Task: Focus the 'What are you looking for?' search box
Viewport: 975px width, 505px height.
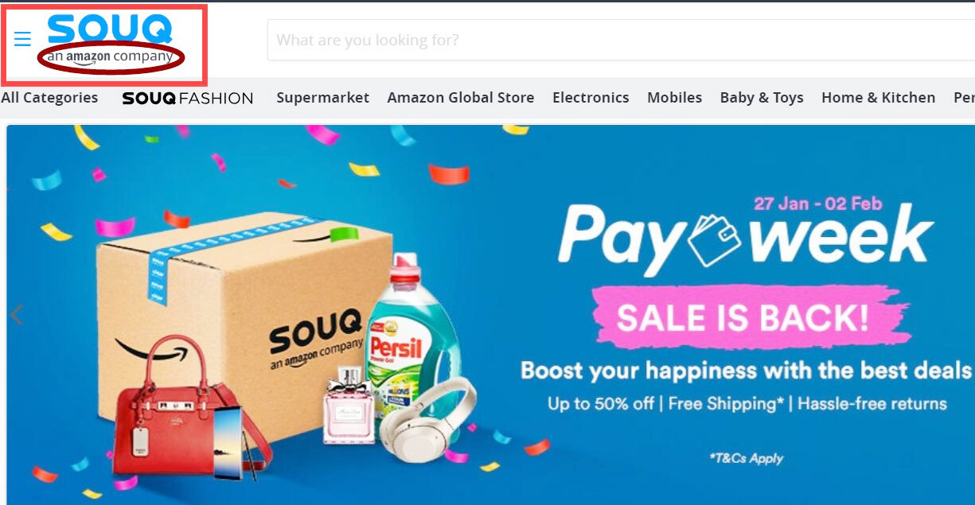Action: pyautogui.click(x=621, y=40)
